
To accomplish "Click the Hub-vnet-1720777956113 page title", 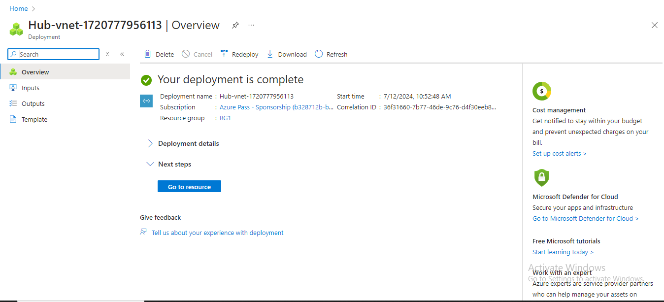I will (95, 25).
